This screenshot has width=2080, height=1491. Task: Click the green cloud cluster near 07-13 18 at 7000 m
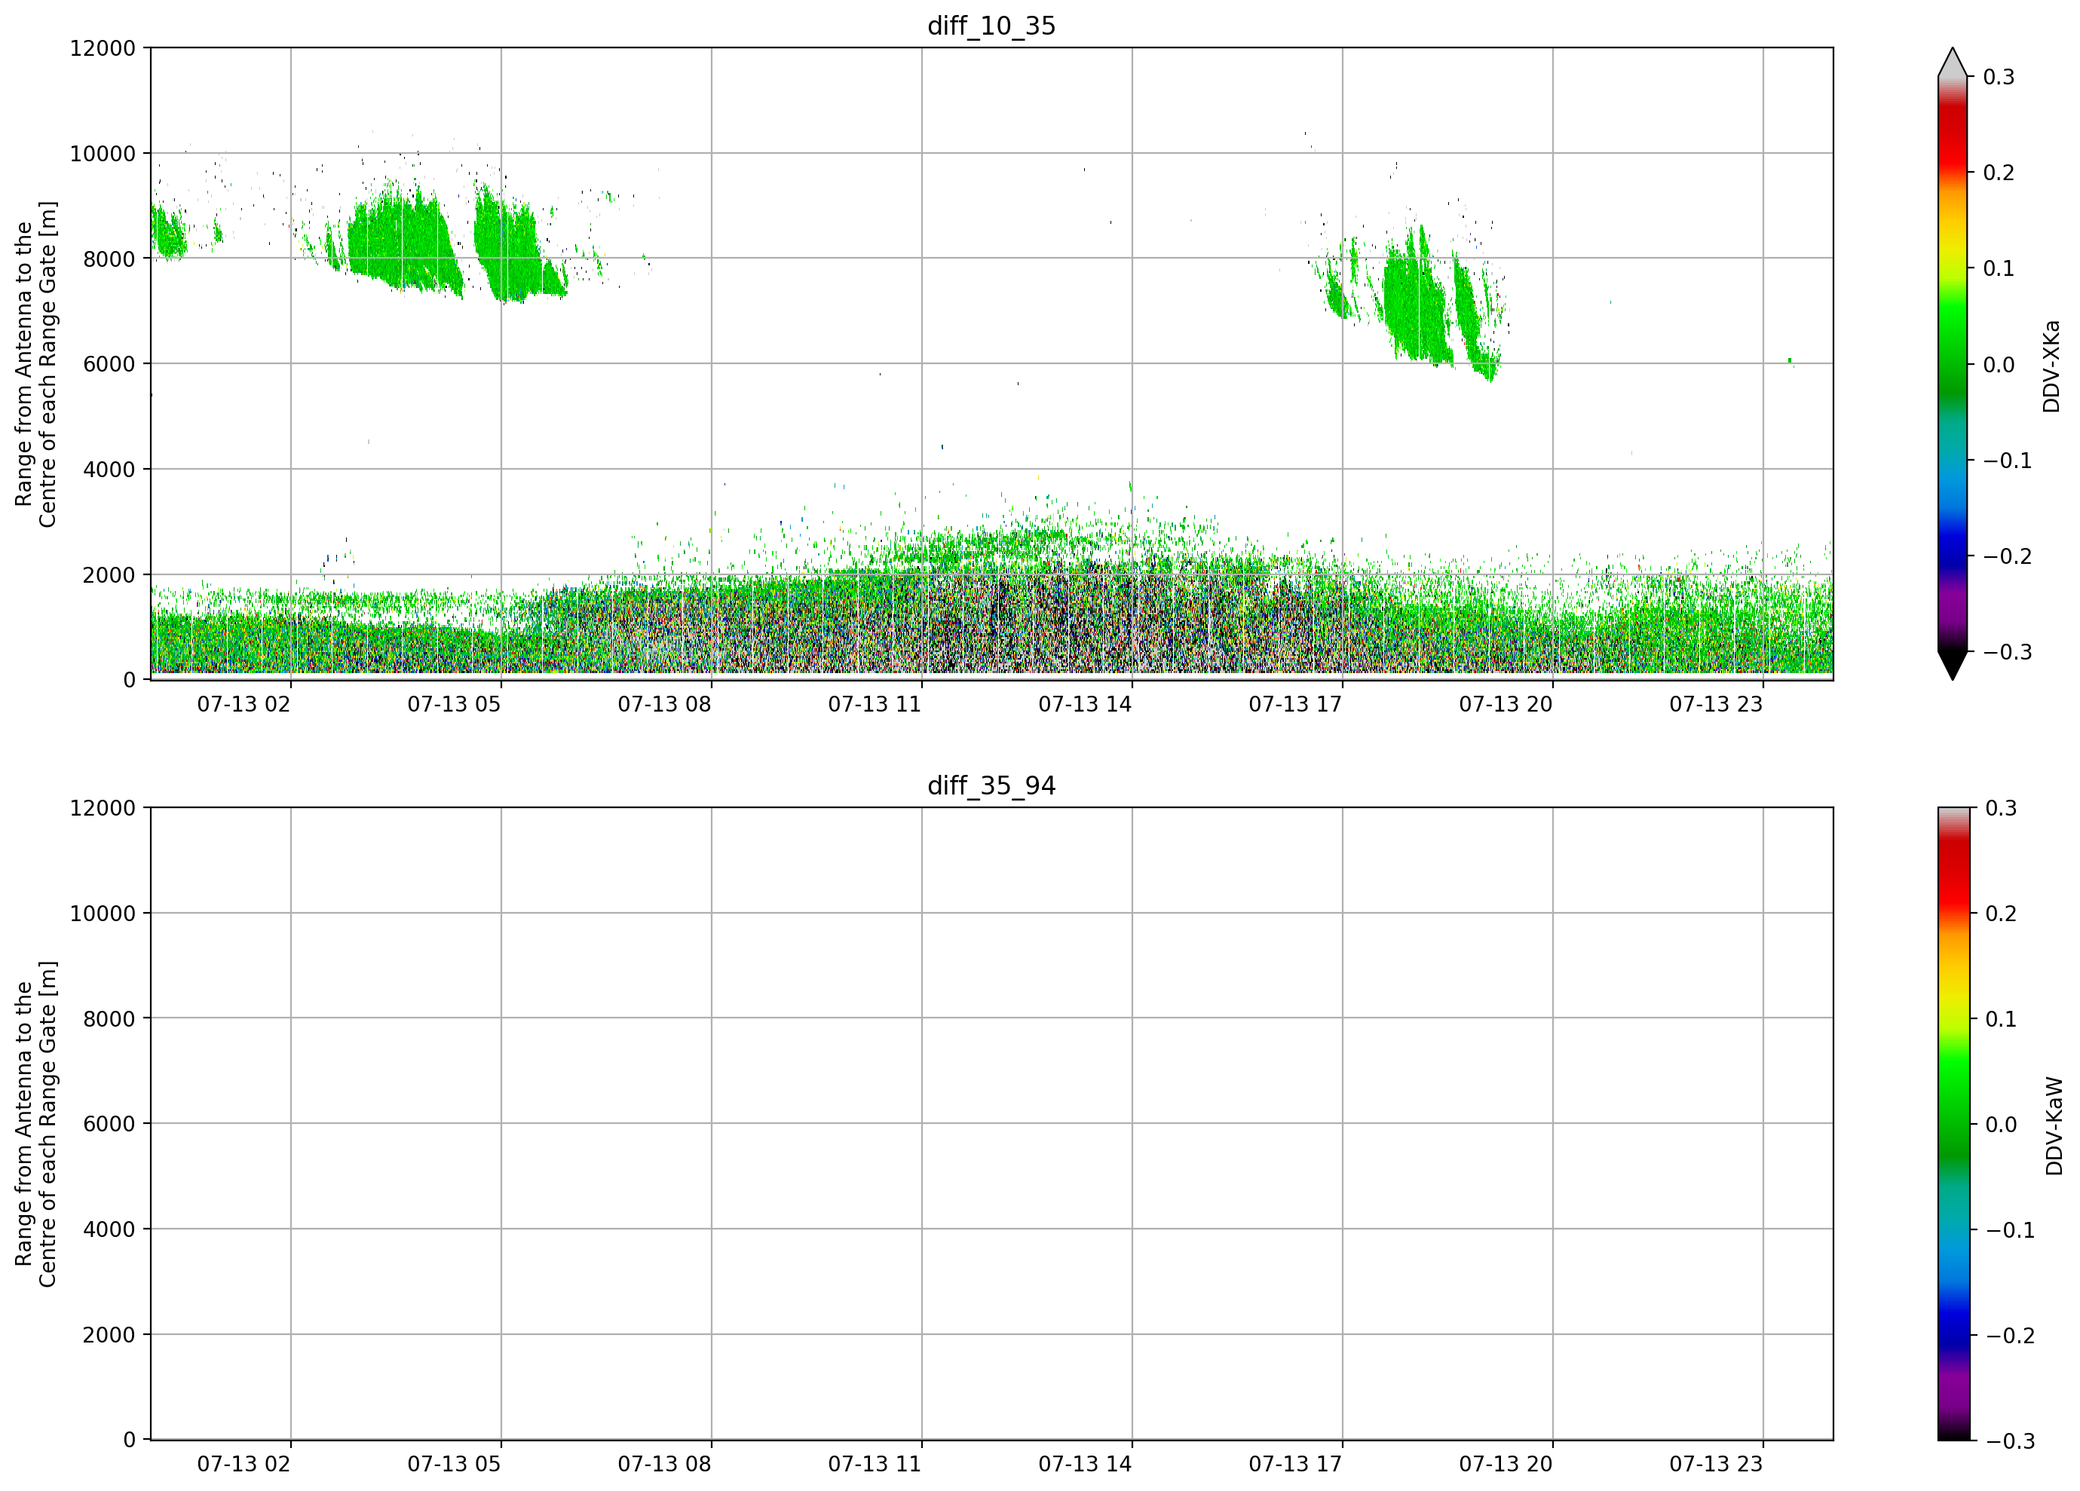tap(1417, 298)
